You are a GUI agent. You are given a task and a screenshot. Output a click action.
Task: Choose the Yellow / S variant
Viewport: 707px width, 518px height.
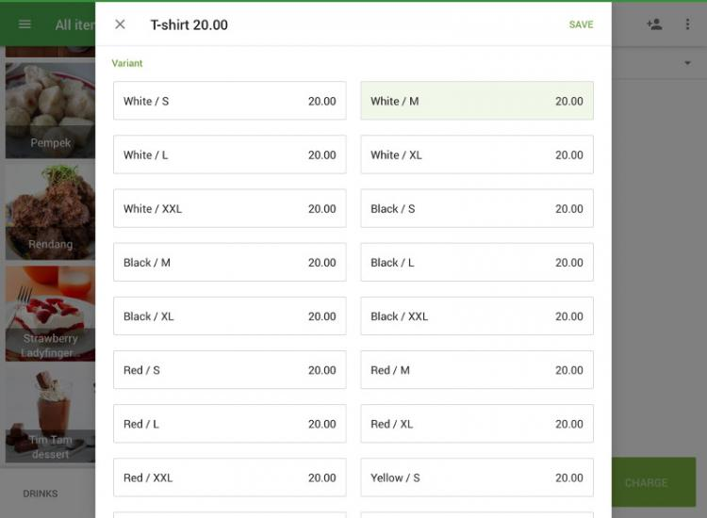click(x=476, y=478)
